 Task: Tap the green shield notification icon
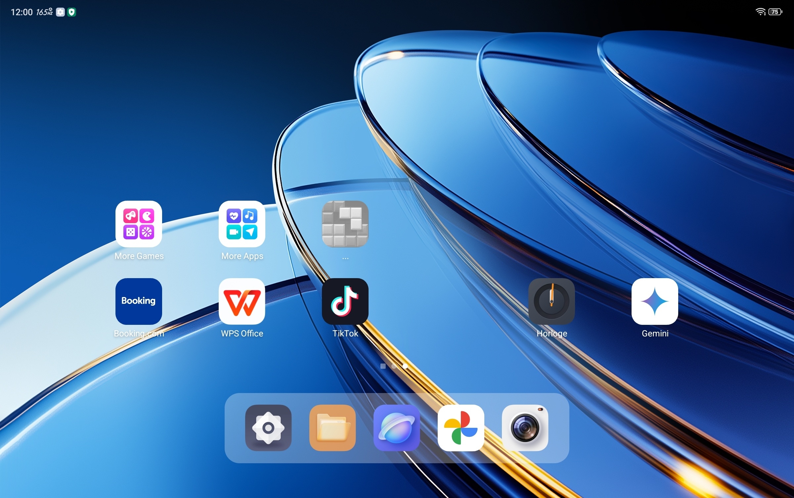pos(71,12)
